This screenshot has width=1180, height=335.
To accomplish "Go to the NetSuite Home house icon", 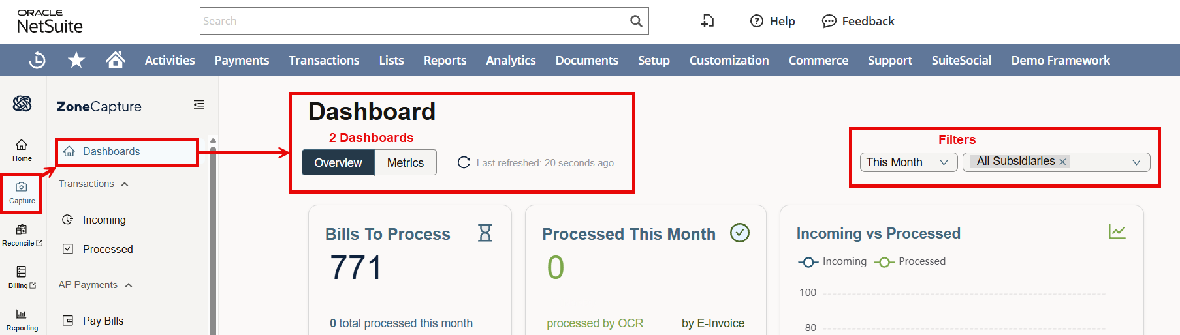I will [x=116, y=60].
